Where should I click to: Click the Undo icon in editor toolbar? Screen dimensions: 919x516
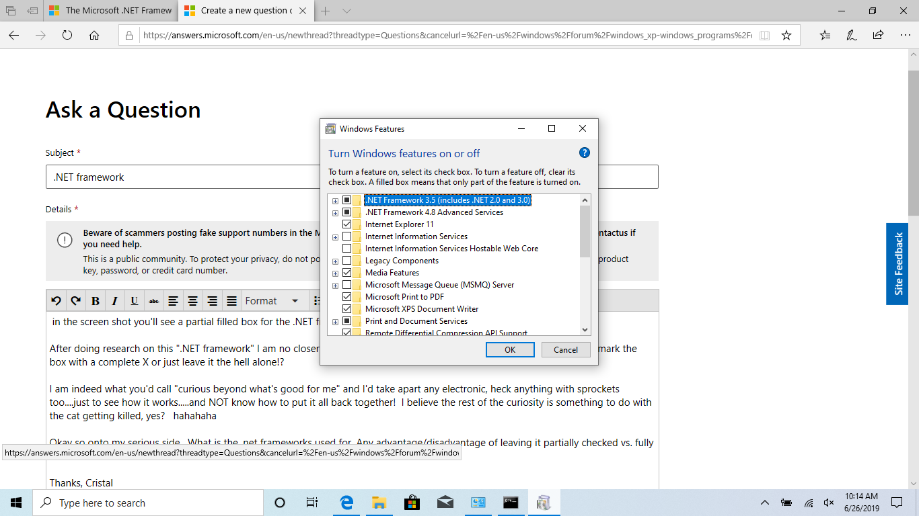(x=57, y=300)
